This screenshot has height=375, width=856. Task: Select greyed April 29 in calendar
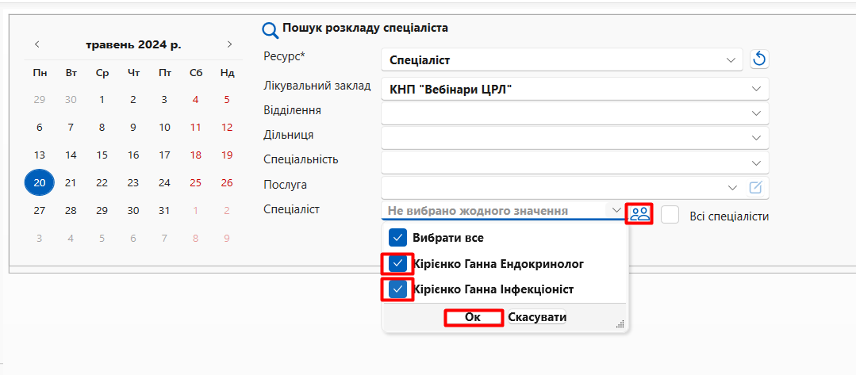point(40,100)
